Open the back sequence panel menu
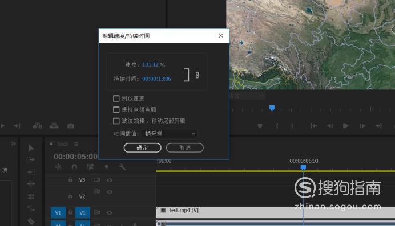 (x=76, y=144)
